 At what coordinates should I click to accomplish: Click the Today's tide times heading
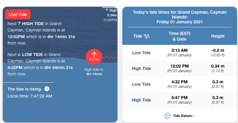pyautogui.click(x=180, y=17)
